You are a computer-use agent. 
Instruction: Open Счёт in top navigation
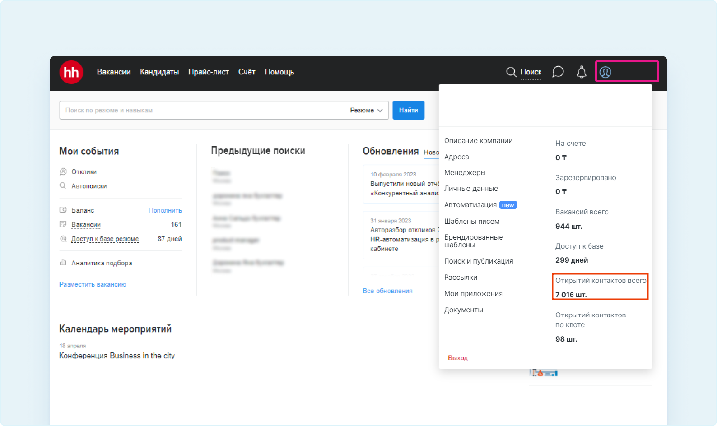[x=247, y=72]
